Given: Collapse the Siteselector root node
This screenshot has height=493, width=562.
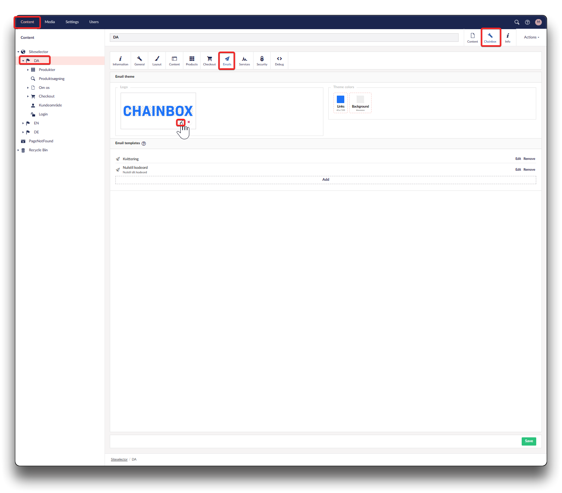Looking at the screenshot, I should click(18, 52).
